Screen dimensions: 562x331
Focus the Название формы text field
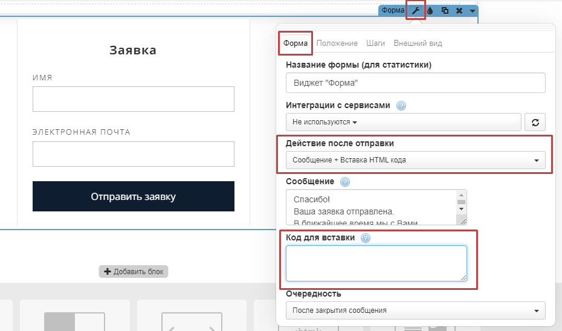click(x=415, y=83)
